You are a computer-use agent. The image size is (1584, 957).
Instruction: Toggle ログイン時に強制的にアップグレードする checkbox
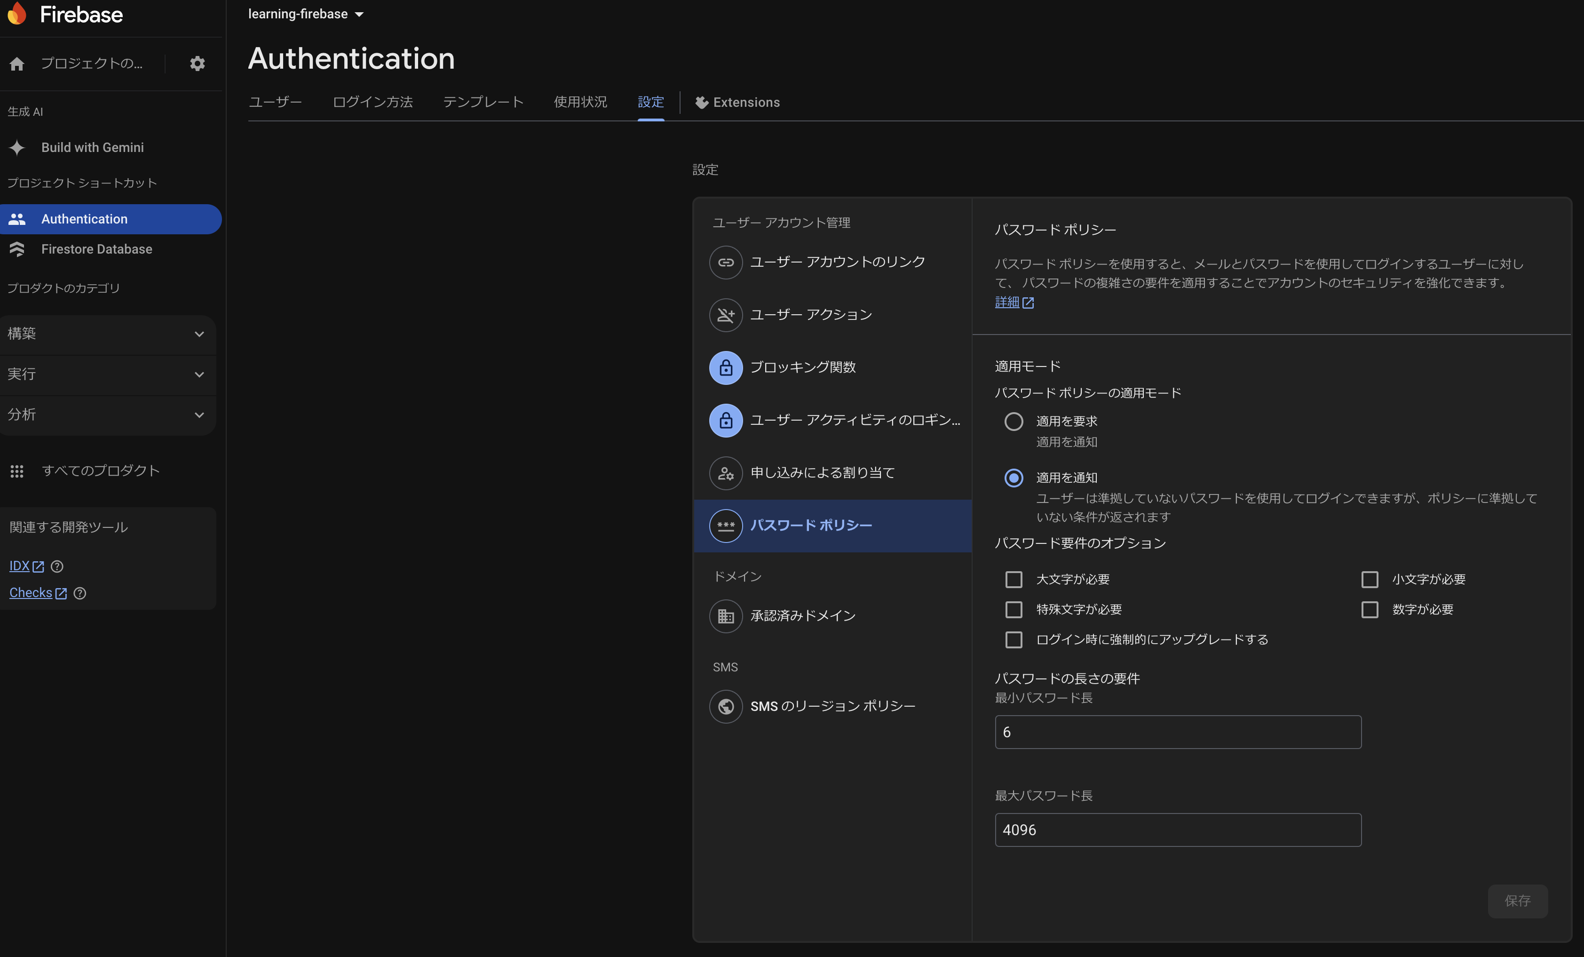click(x=1014, y=639)
